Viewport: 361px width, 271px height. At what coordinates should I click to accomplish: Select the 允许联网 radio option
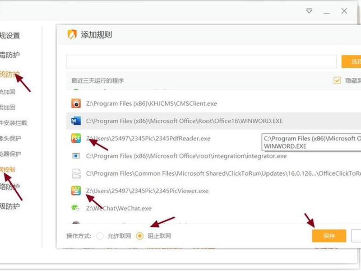pos(100,236)
